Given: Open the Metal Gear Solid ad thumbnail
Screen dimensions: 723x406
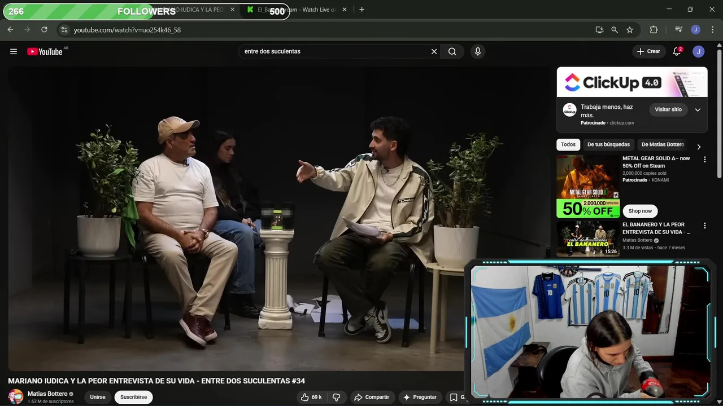Looking at the screenshot, I should coord(588,186).
